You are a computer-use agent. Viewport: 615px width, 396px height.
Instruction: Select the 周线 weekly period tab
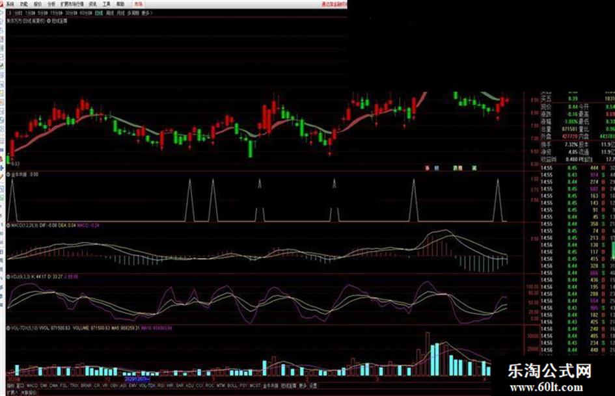click(x=110, y=13)
